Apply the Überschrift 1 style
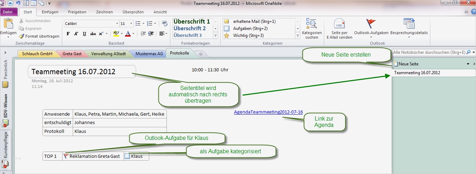 point(192,21)
